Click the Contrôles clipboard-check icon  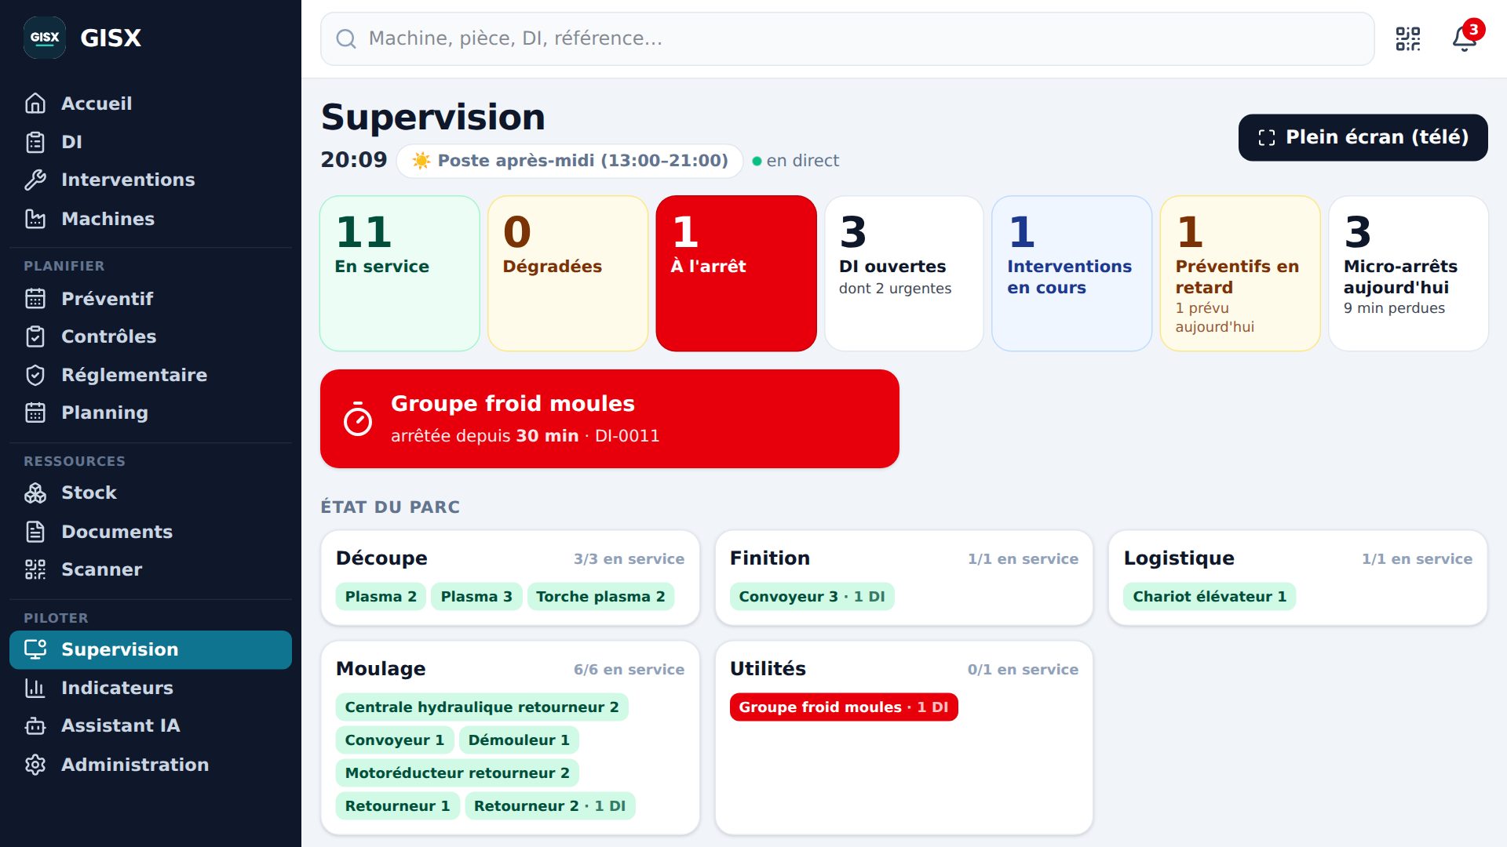tap(35, 336)
